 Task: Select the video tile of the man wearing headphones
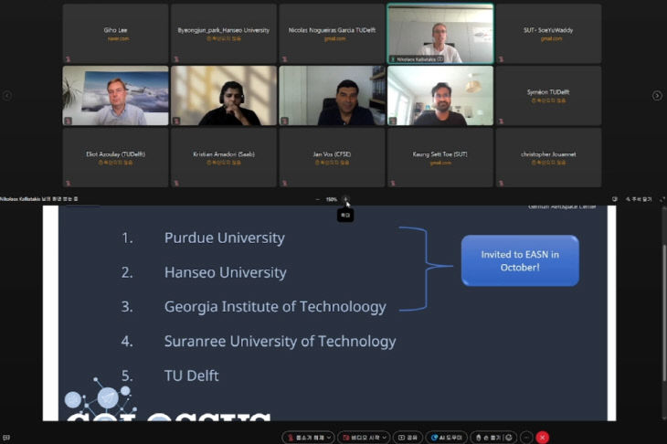click(224, 96)
